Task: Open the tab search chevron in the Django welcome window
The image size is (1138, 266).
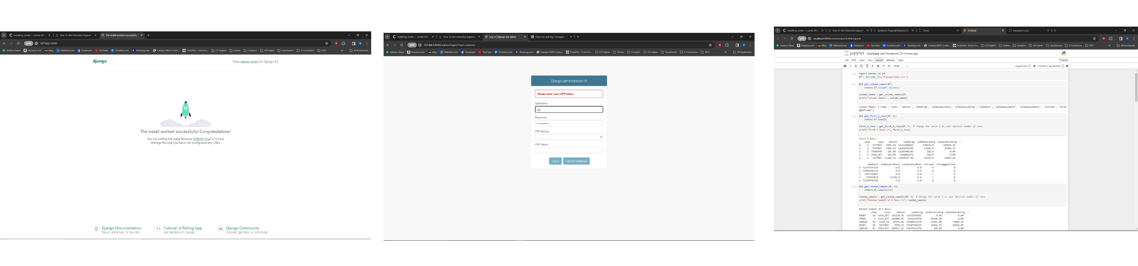Action: tap(4, 35)
